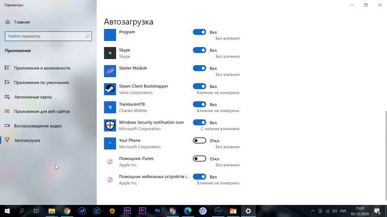Click the Program blue app icon
The height and width of the screenshot is (217, 387).
click(110, 35)
